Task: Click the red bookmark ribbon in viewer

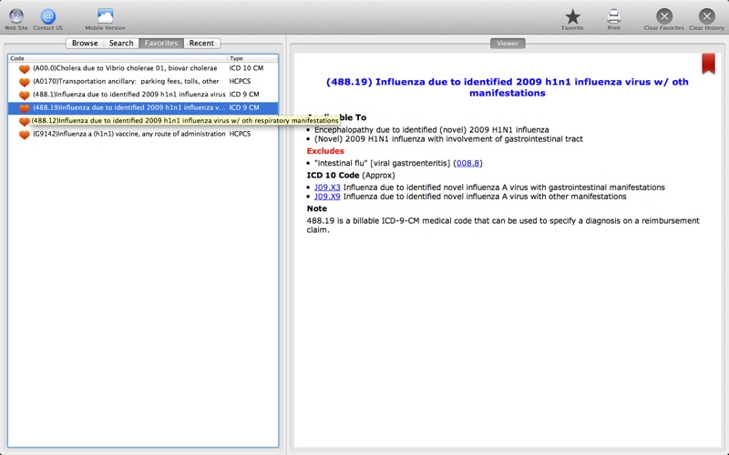Action: pyautogui.click(x=708, y=64)
